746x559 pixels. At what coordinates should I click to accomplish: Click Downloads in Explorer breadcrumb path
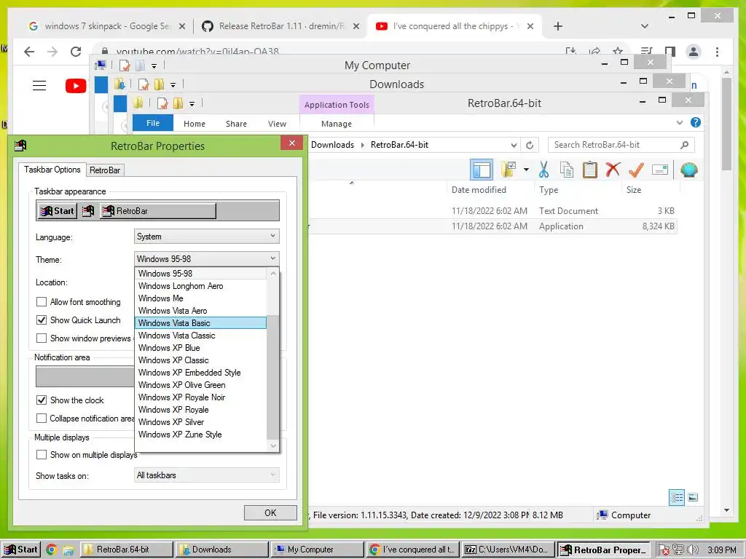click(332, 145)
